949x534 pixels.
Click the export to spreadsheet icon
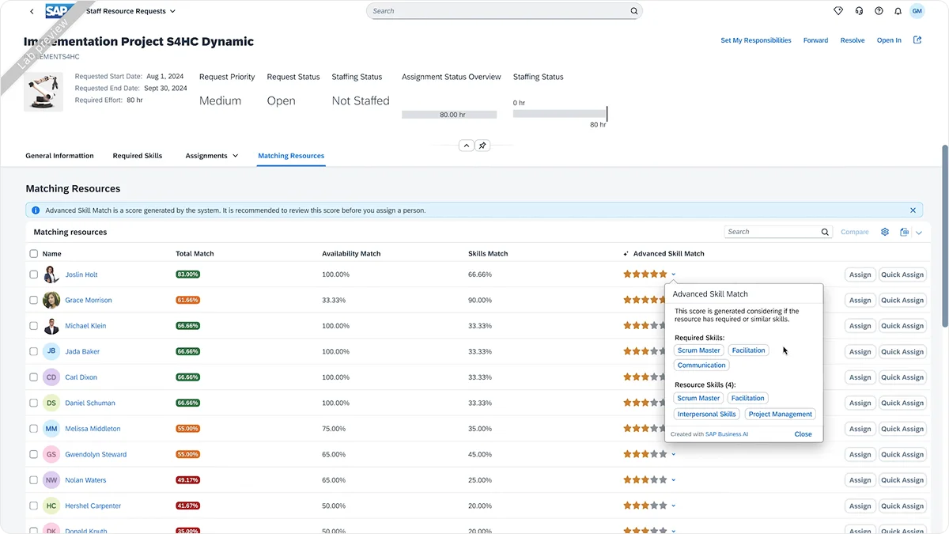904,232
